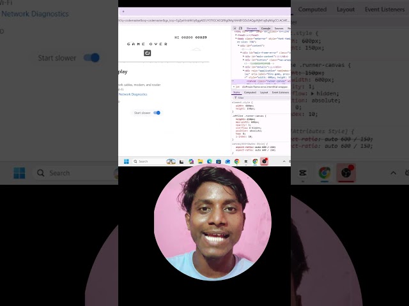This screenshot has height=306, width=409.
Task: Click the GAME OVER text on canvas
Action: click(x=147, y=44)
